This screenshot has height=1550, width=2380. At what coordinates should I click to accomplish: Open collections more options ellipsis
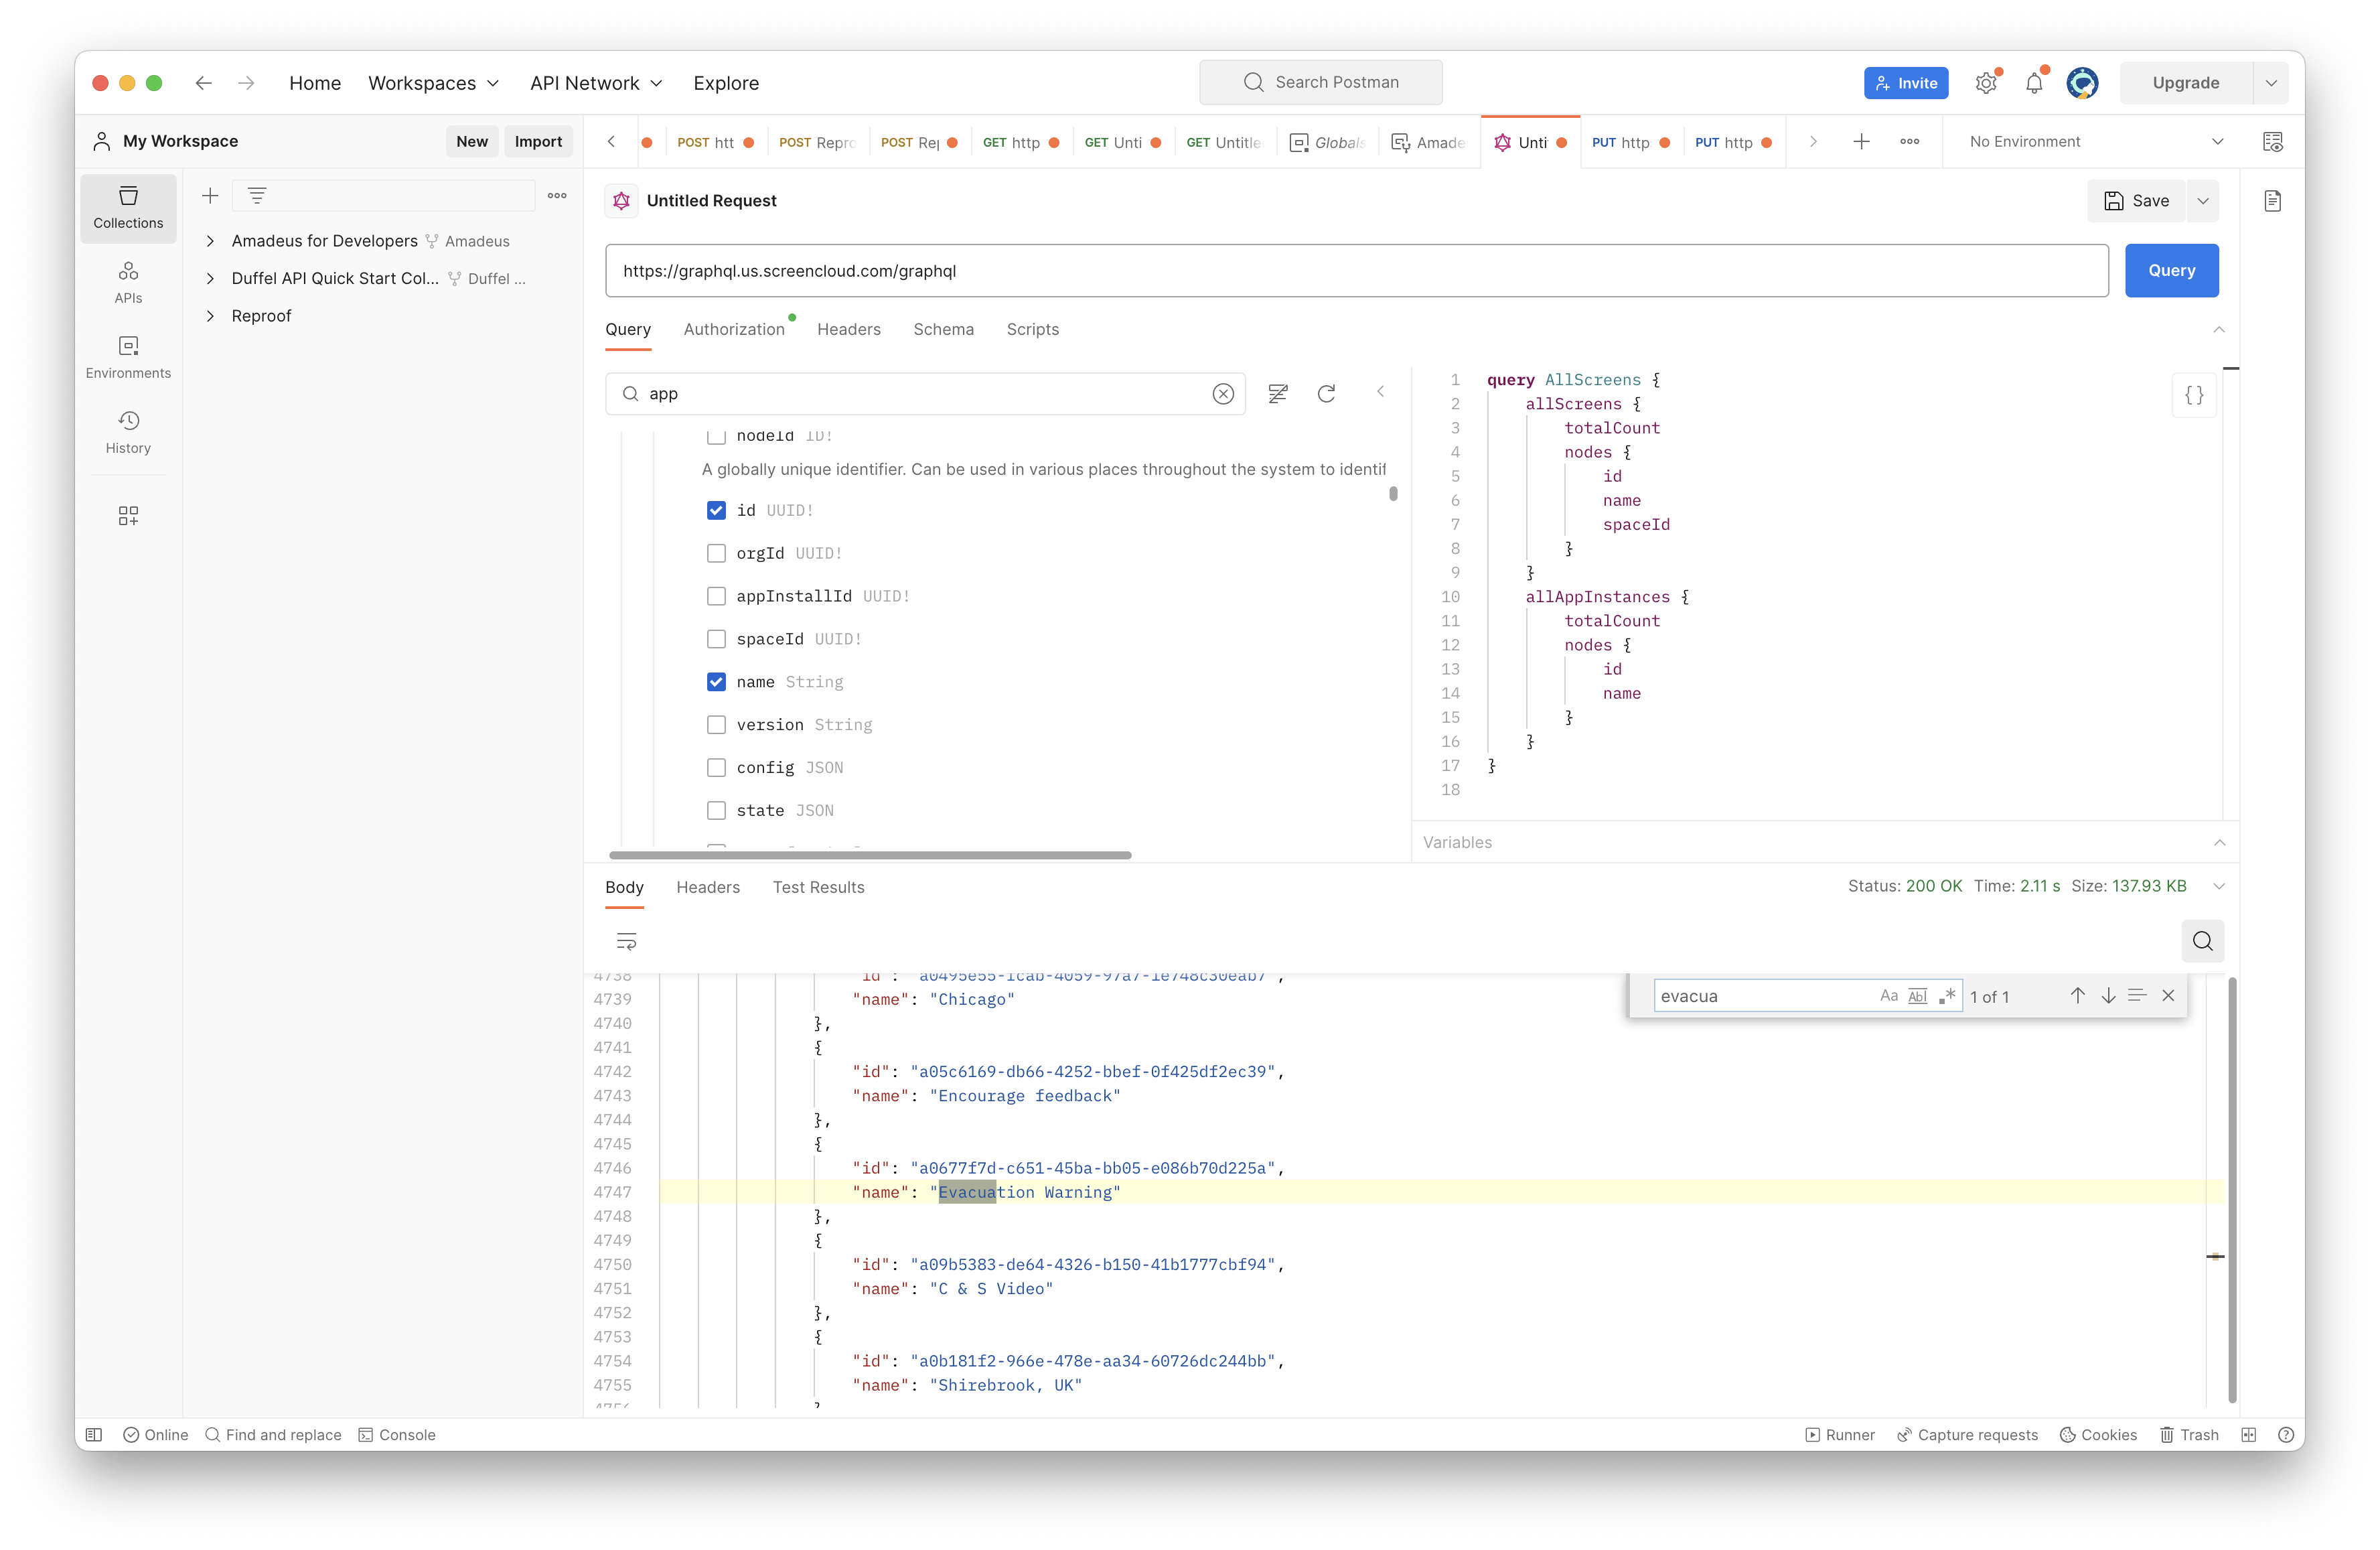click(557, 196)
